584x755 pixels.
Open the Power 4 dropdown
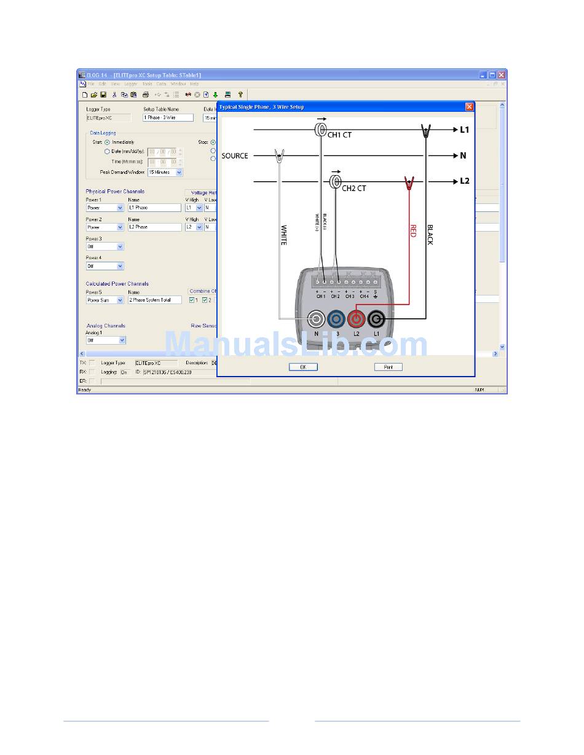120,267
